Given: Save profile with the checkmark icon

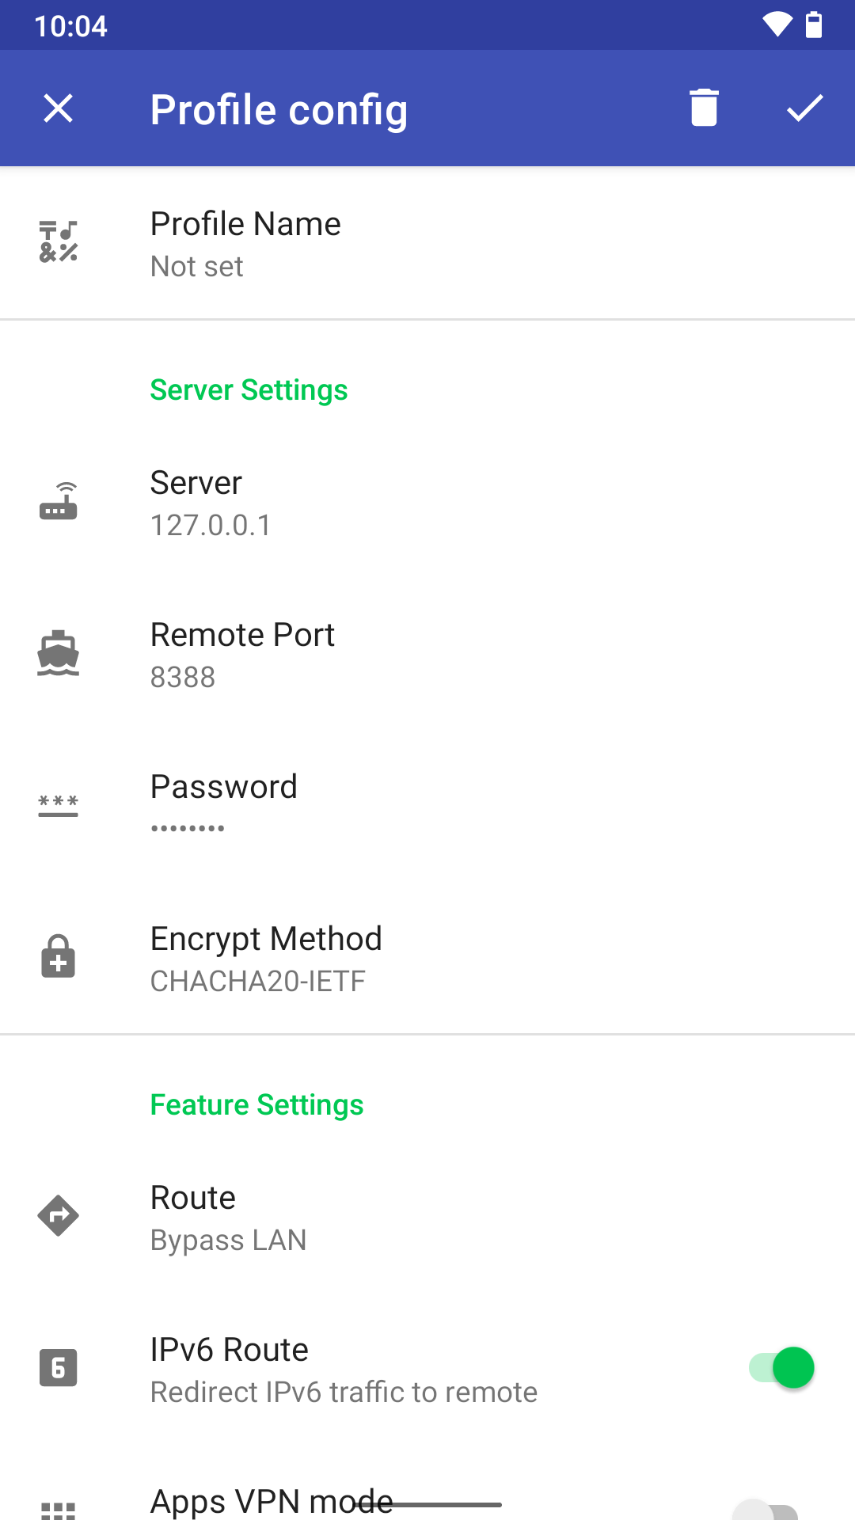Looking at the screenshot, I should click(805, 108).
